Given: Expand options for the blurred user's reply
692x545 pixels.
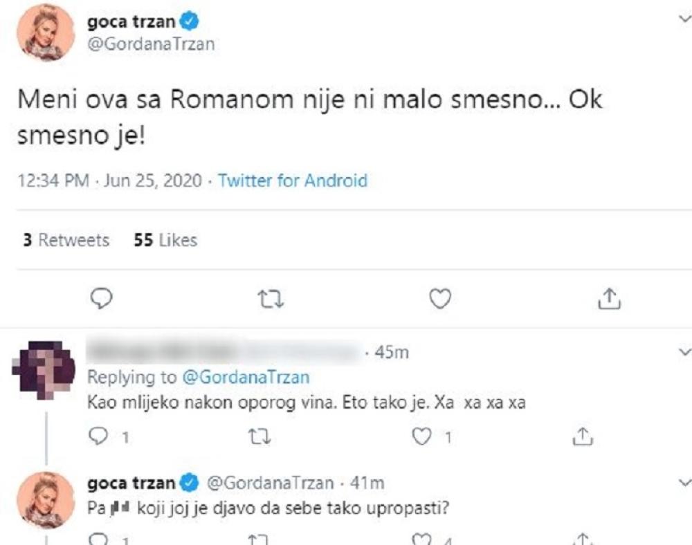Looking at the screenshot, I should (x=683, y=352).
